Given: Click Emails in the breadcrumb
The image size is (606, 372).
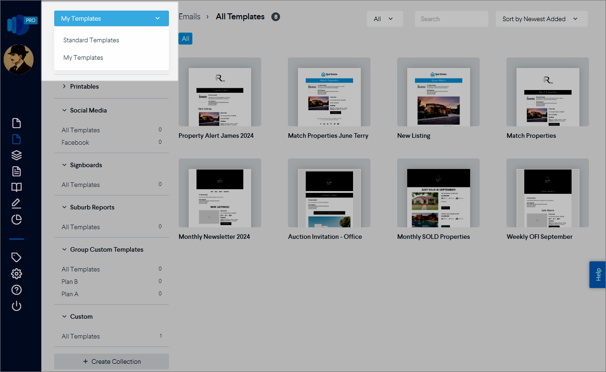Looking at the screenshot, I should click(190, 17).
